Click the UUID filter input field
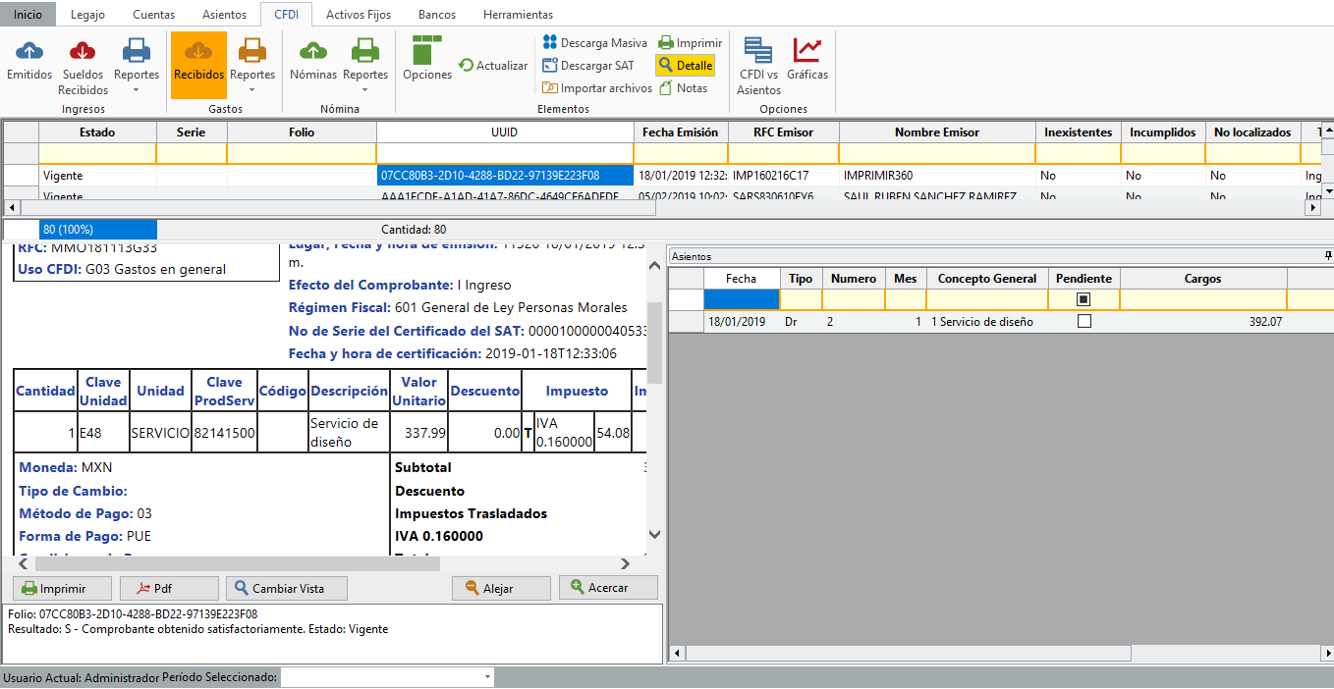1334x689 pixels. pyautogui.click(x=504, y=153)
